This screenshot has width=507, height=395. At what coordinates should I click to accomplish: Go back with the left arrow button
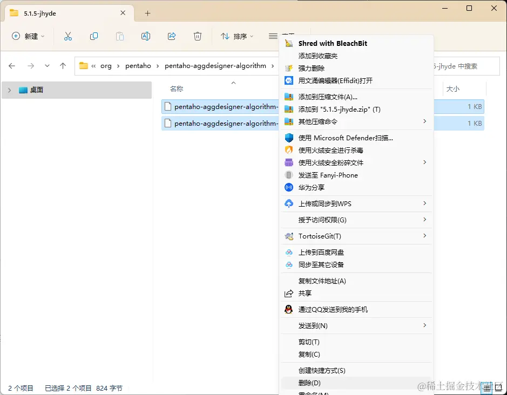tap(12, 66)
